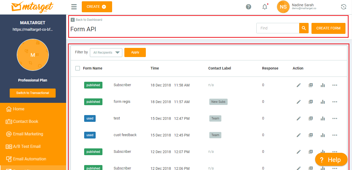The height and width of the screenshot is (170, 352).
Task: Edit the cust feedback form
Action: click(299, 135)
